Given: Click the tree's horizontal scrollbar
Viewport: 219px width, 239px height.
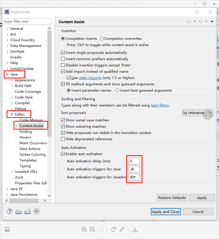Looking at the screenshot, I should coord(24,200).
